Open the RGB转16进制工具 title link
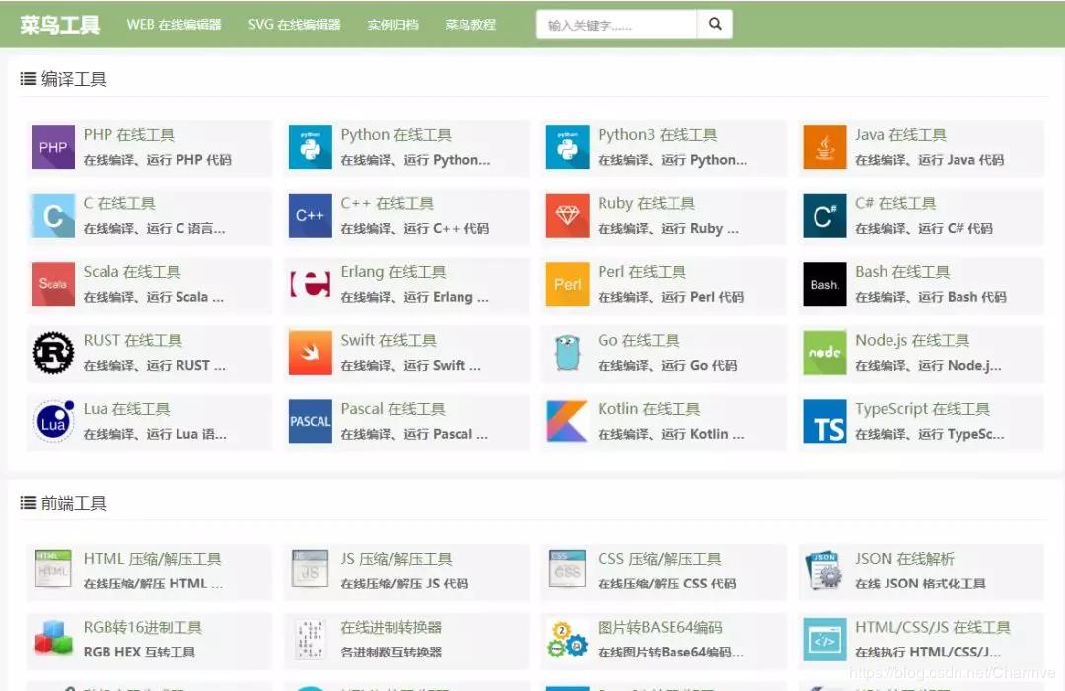 click(143, 627)
